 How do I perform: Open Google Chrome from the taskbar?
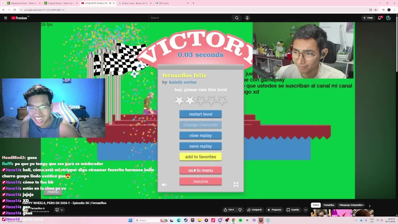click(234, 220)
